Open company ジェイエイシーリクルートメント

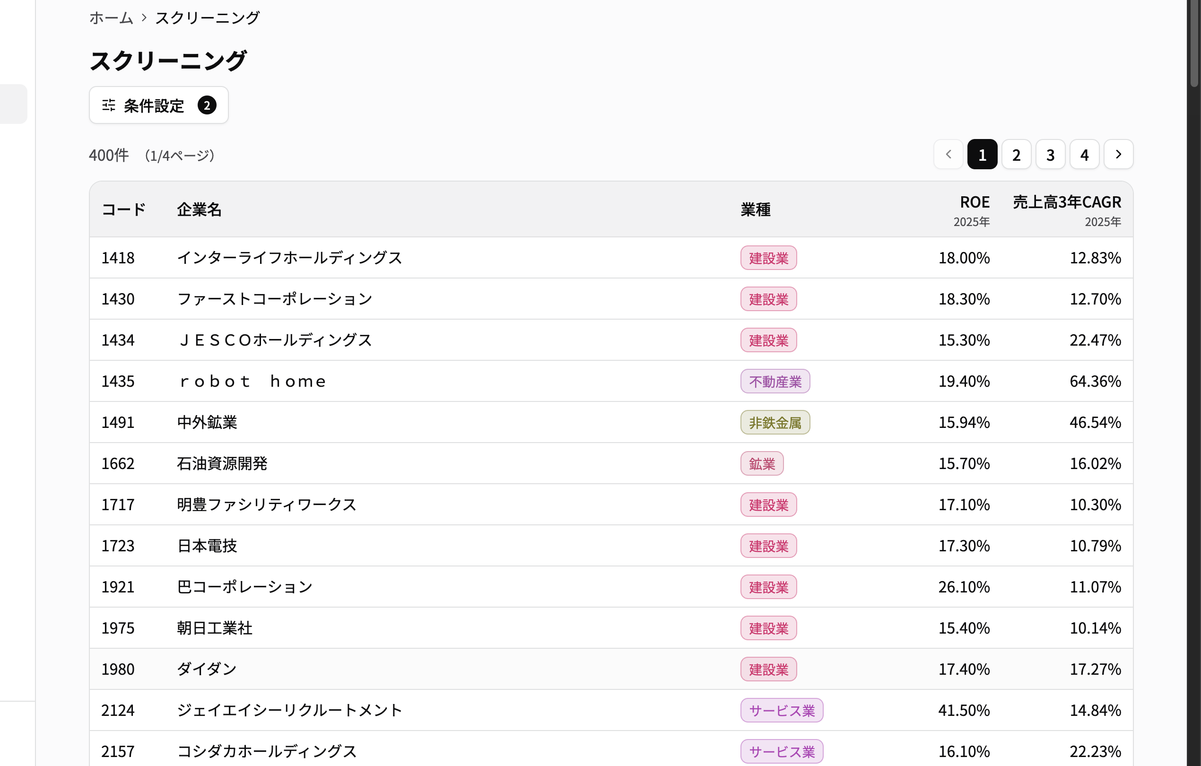[x=289, y=711]
